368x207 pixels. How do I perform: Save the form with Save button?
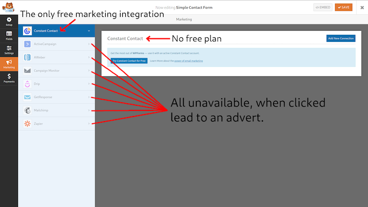click(x=343, y=7)
